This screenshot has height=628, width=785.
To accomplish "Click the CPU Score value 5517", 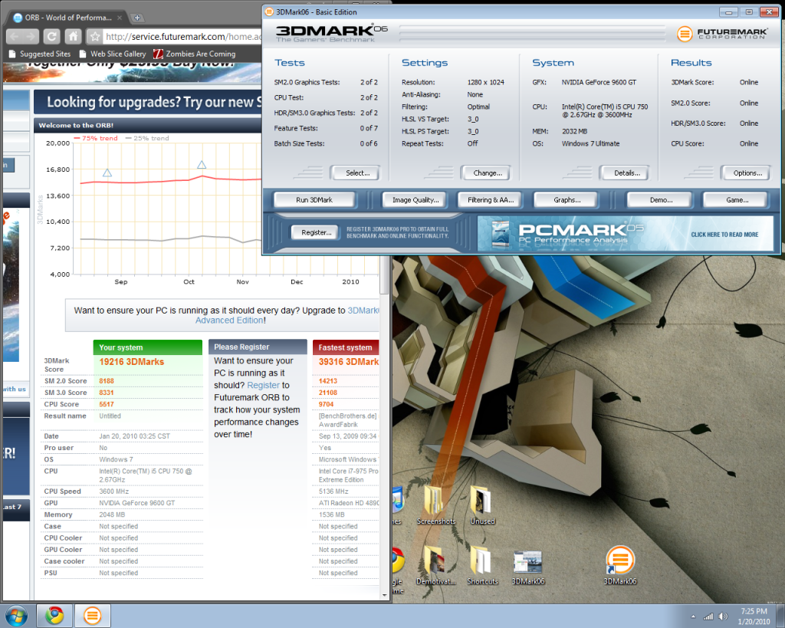I will point(106,404).
